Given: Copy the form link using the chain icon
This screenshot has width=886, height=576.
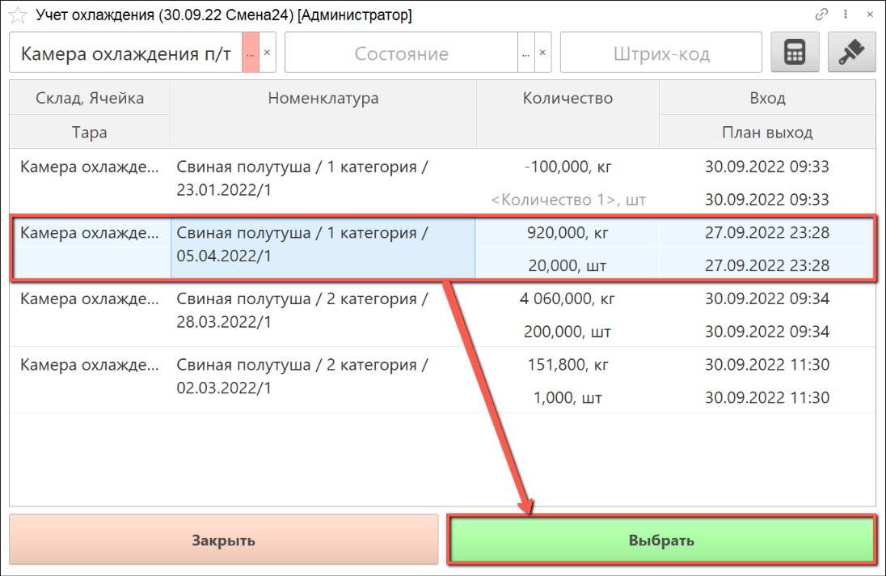Looking at the screenshot, I should coord(822,15).
